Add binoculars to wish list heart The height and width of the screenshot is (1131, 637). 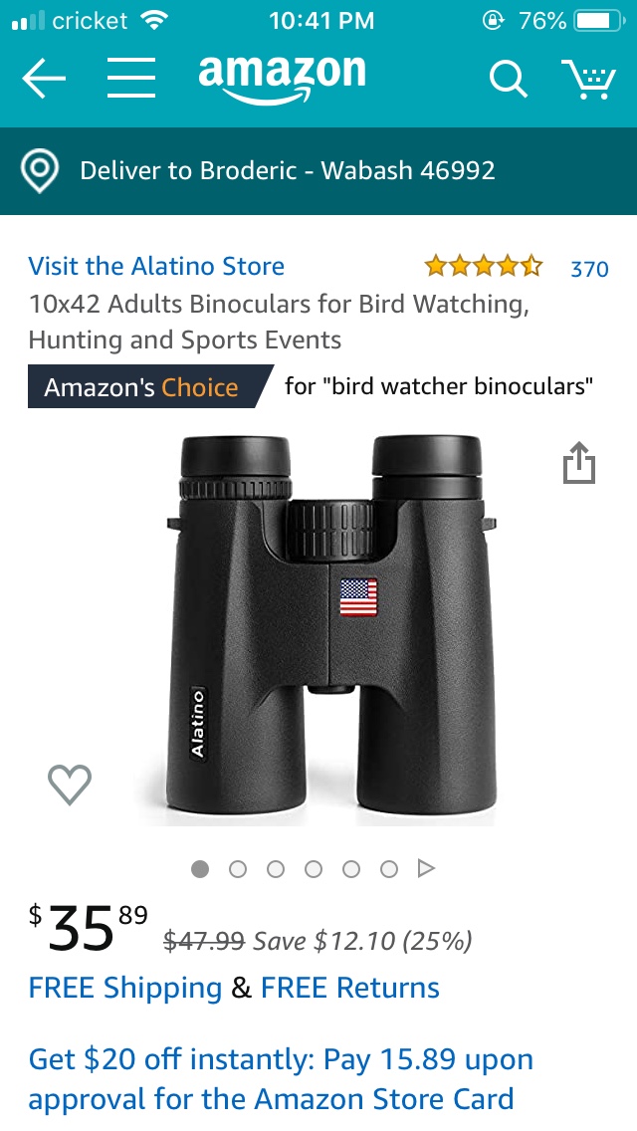point(70,785)
